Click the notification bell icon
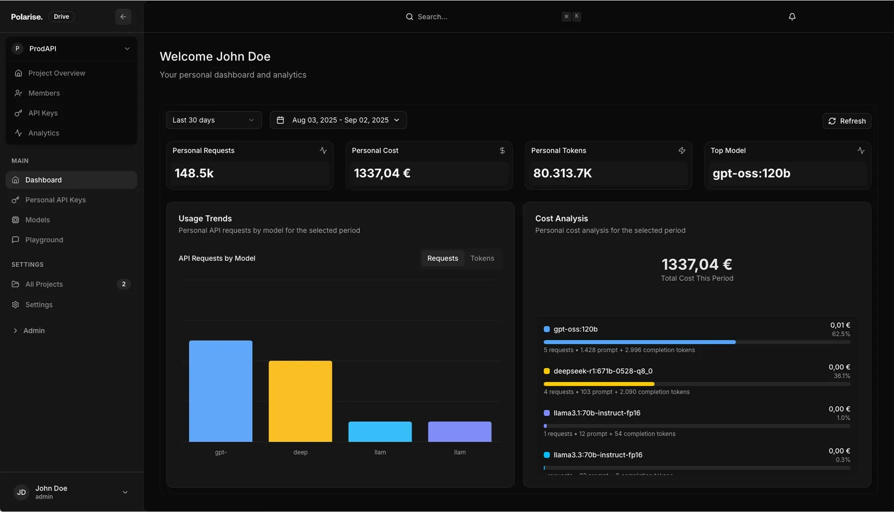The image size is (894, 512). pyautogui.click(x=792, y=17)
